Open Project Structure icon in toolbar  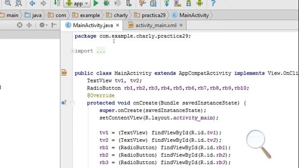(x=153, y=3)
